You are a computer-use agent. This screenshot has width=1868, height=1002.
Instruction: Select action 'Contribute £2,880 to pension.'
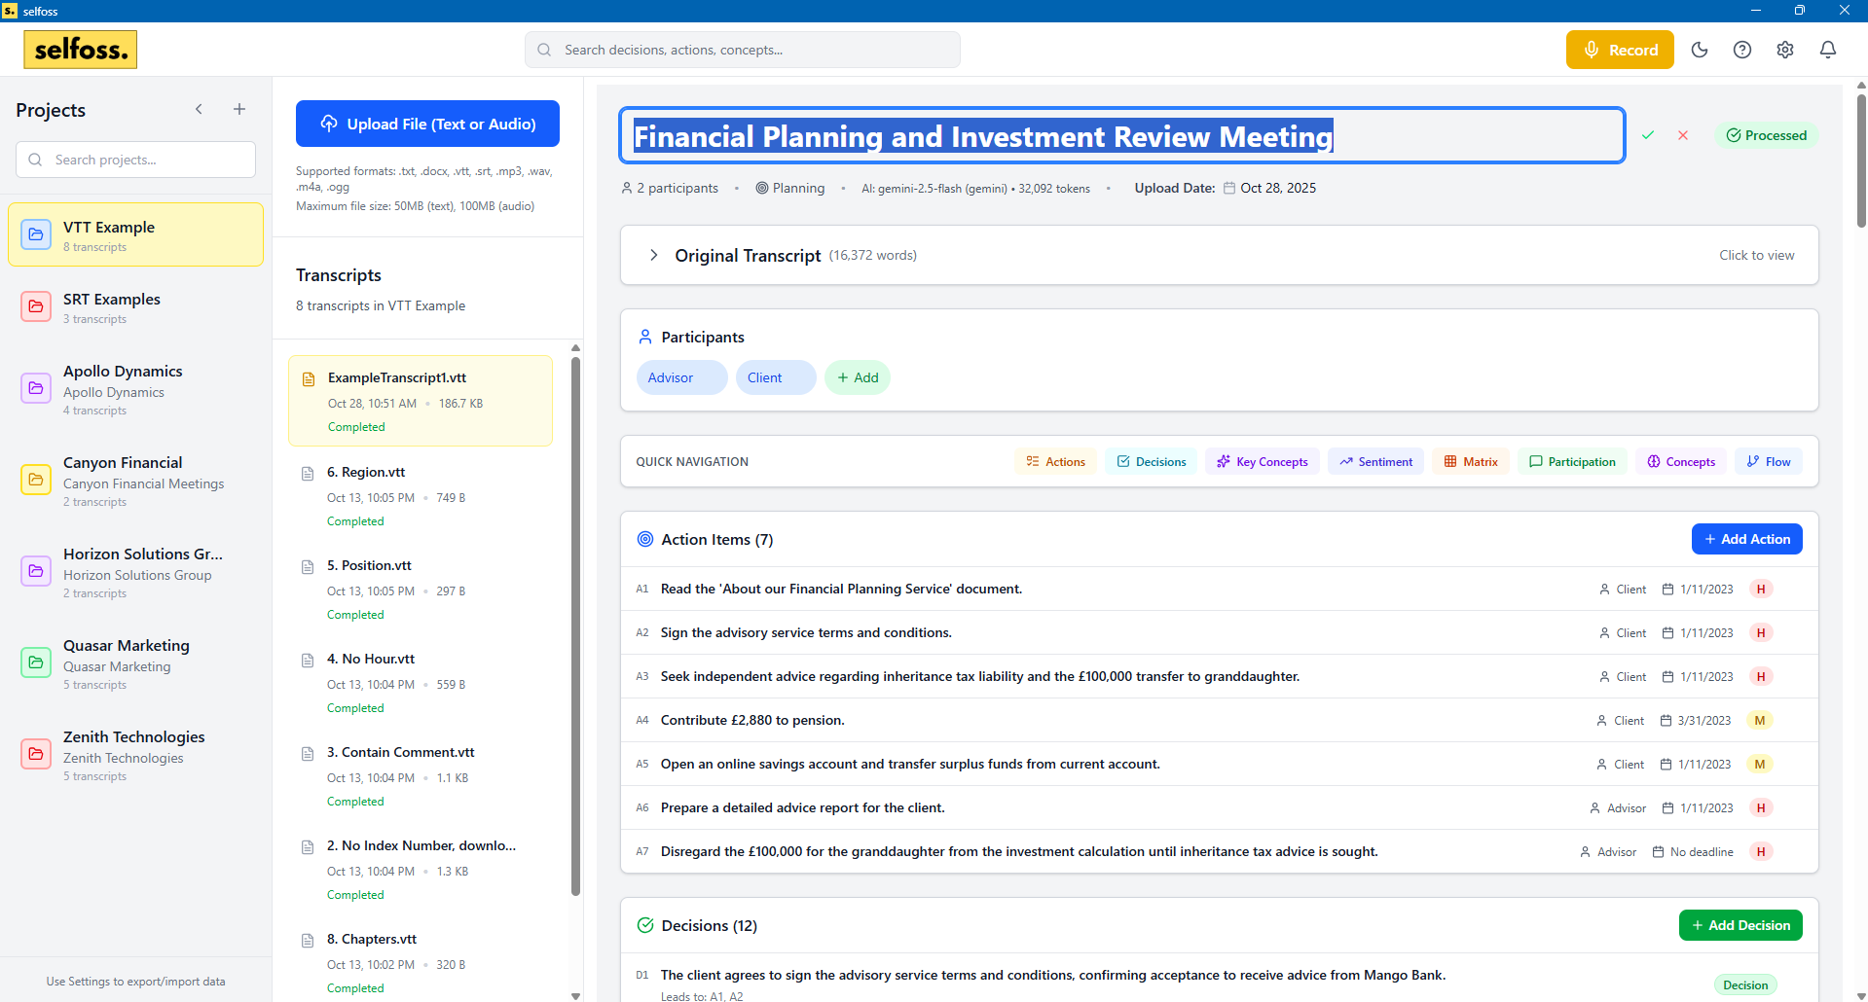[x=752, y=720]
